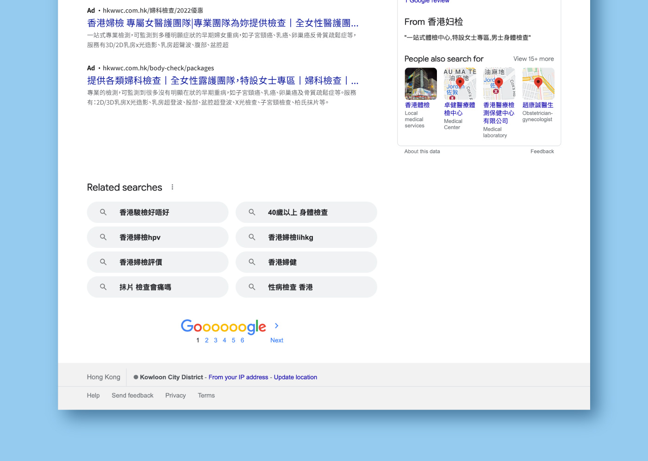Click the 趙康誠醫生 name link
Viewport: 648px width, 461px height.
pos(538,105)
